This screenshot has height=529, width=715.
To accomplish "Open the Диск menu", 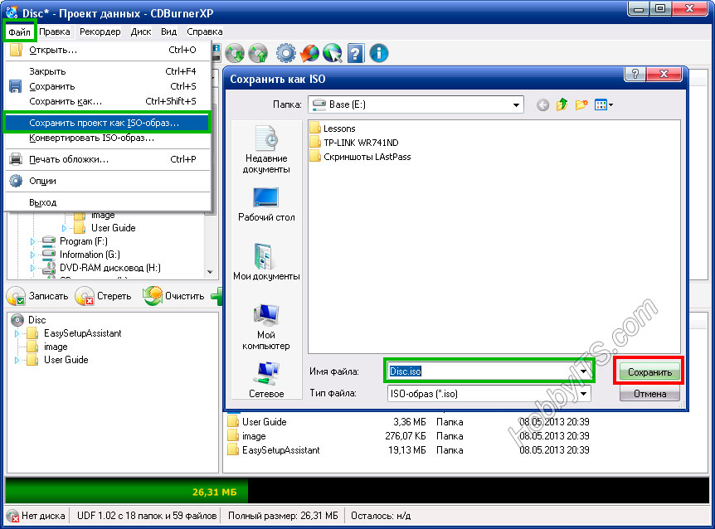I will (141, 32).
